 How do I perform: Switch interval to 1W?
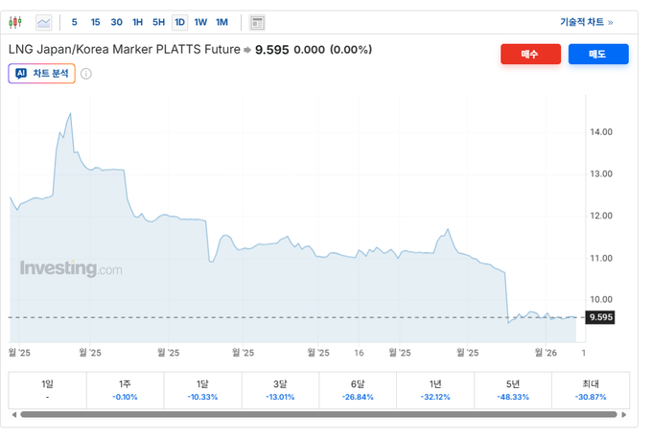200,22
